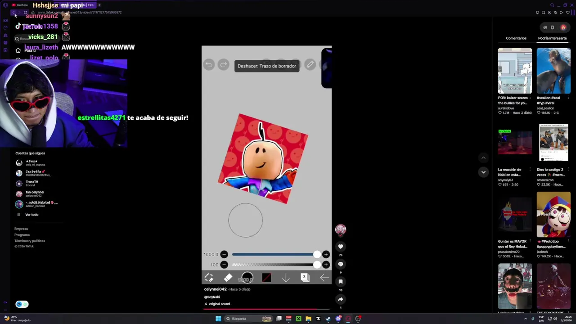Switch to the Comentarios tab
The width and height of the screenshot is (576, 324).
(516, 38)
